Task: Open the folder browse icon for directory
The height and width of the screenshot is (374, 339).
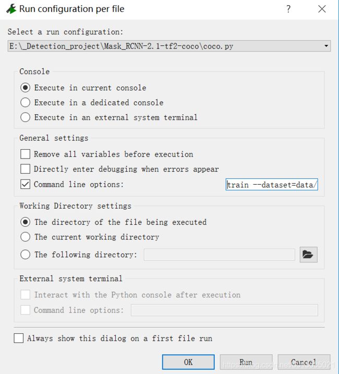Action: click(x=308, y=255)
